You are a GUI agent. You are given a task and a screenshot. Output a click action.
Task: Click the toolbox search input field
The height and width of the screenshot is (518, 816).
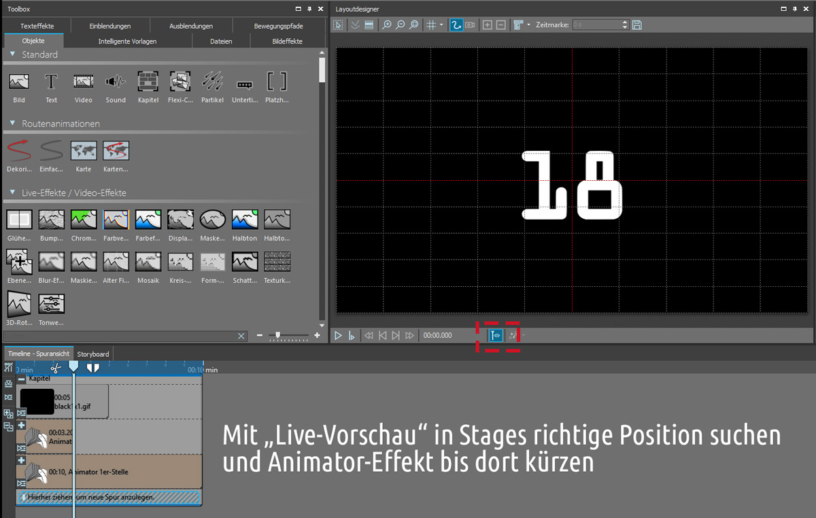point(121,336)
